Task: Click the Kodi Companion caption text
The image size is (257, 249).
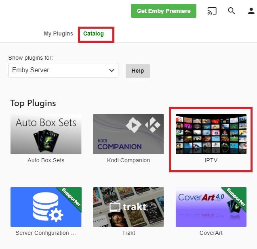Action: point(128,160)
